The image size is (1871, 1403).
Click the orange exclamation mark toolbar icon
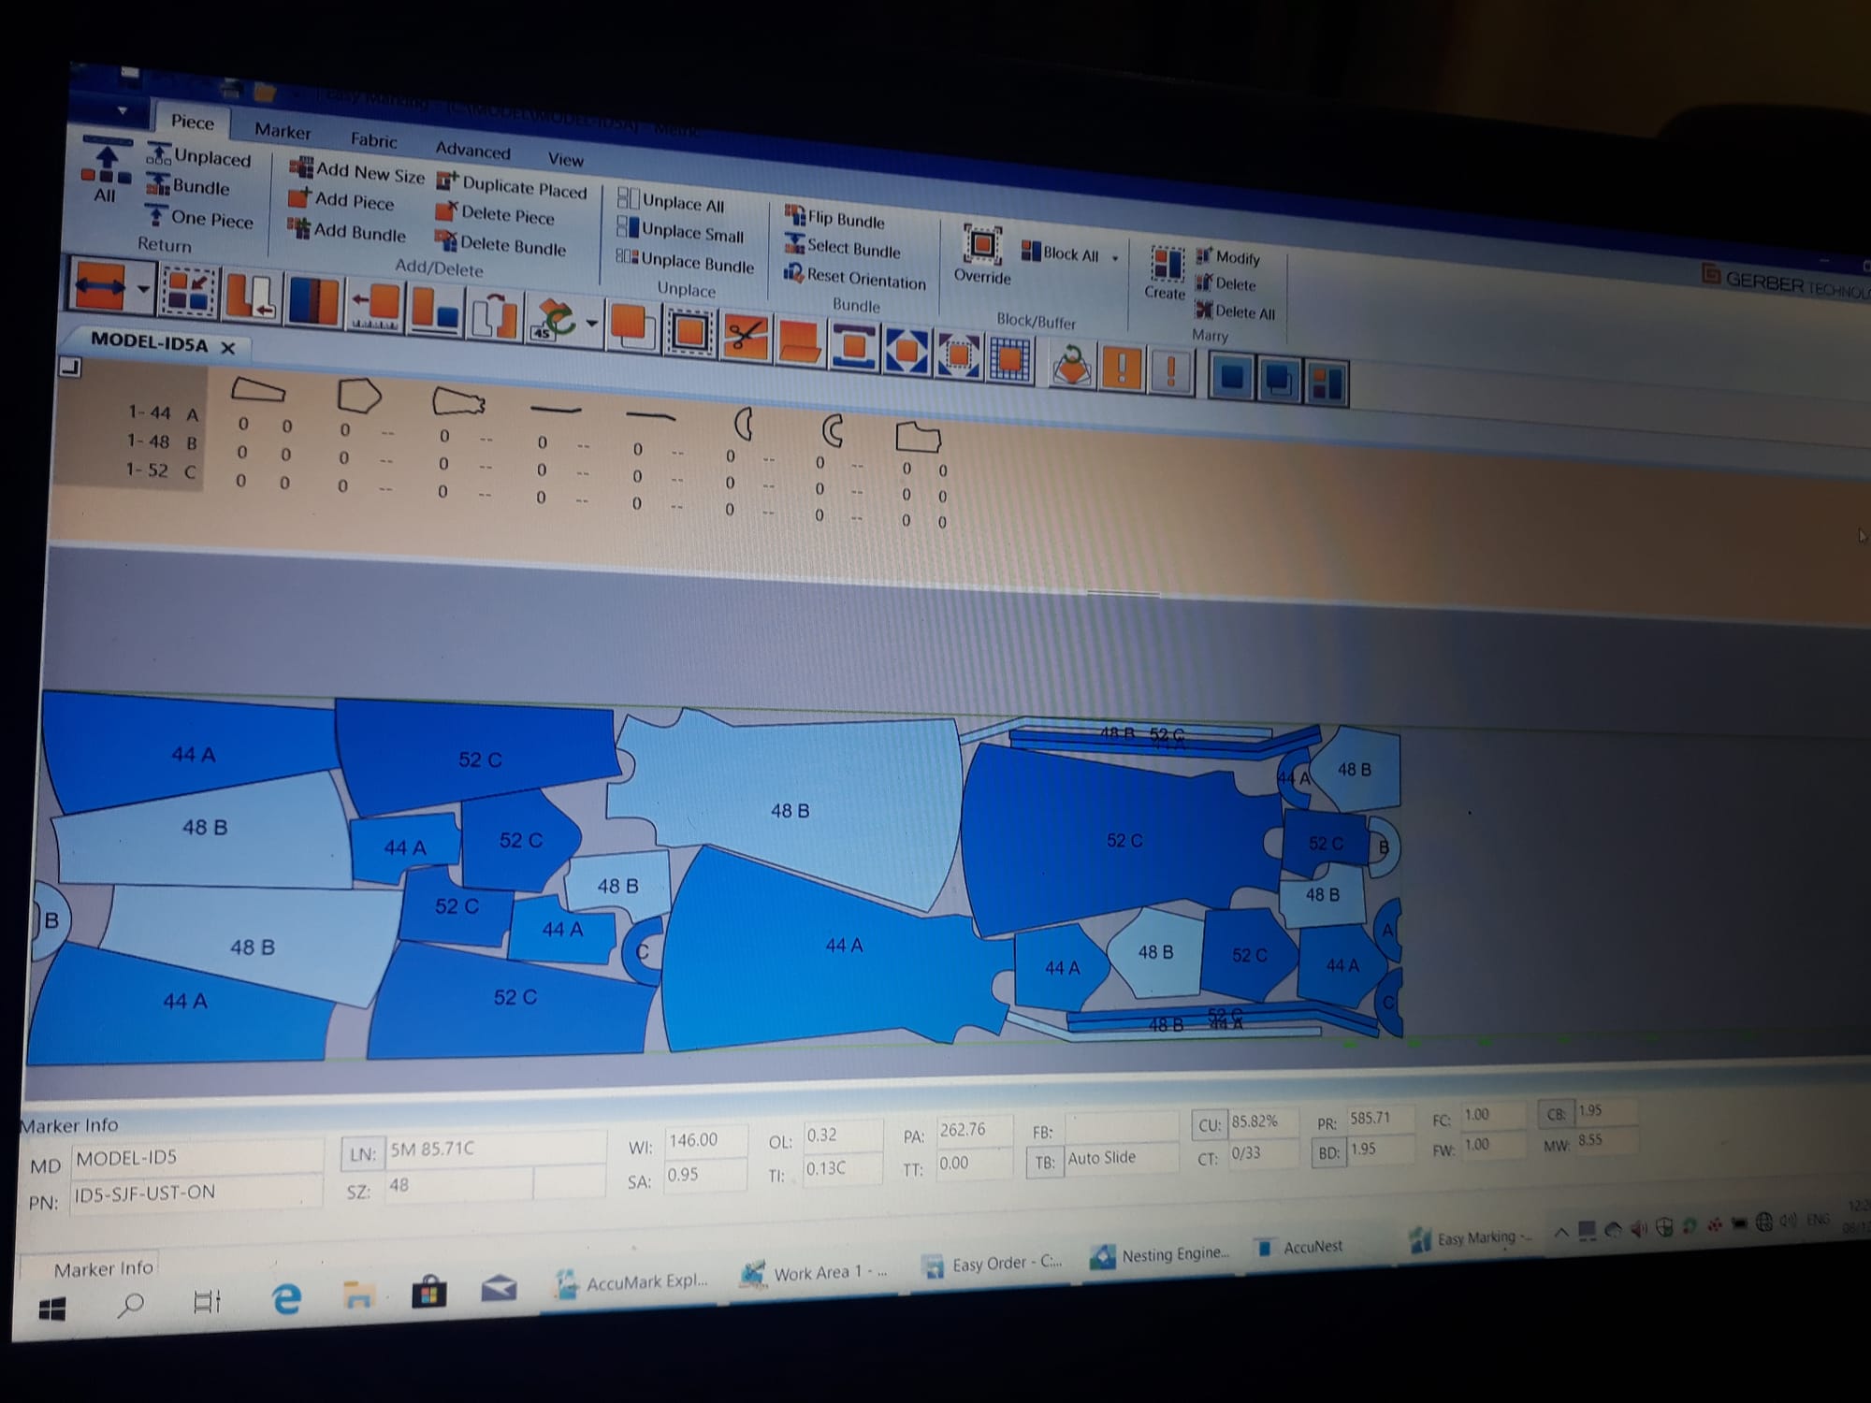[1121, 367]
